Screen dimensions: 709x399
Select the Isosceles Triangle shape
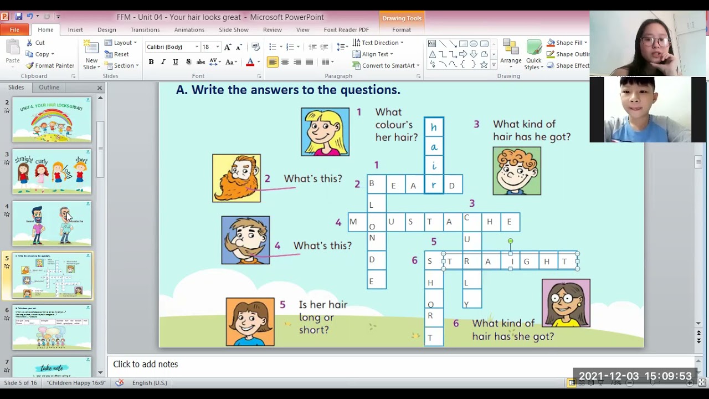click(x=432, y=54)
